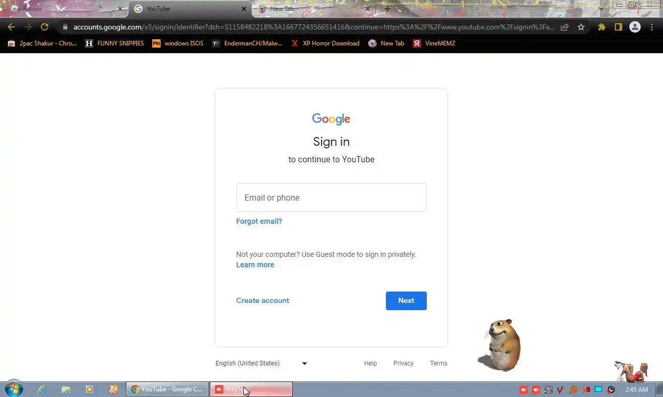This screenshot has width=663, height=397.
Task: Open the Help footer link
Action: click(x=370, y=363)
